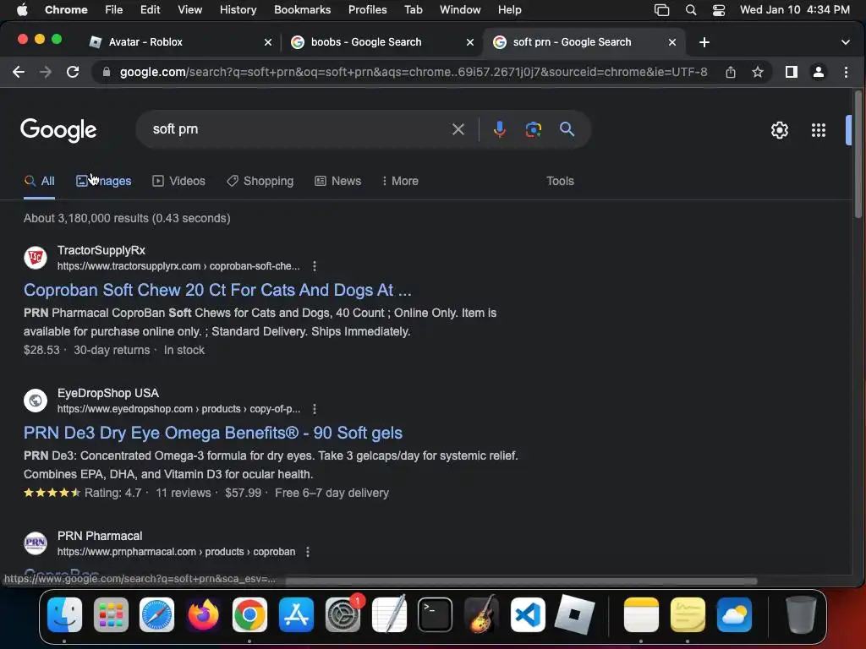Select the All results tab
Image resolution: width=866 pixels, height=649 pixels.
click(x=39, y=181)
